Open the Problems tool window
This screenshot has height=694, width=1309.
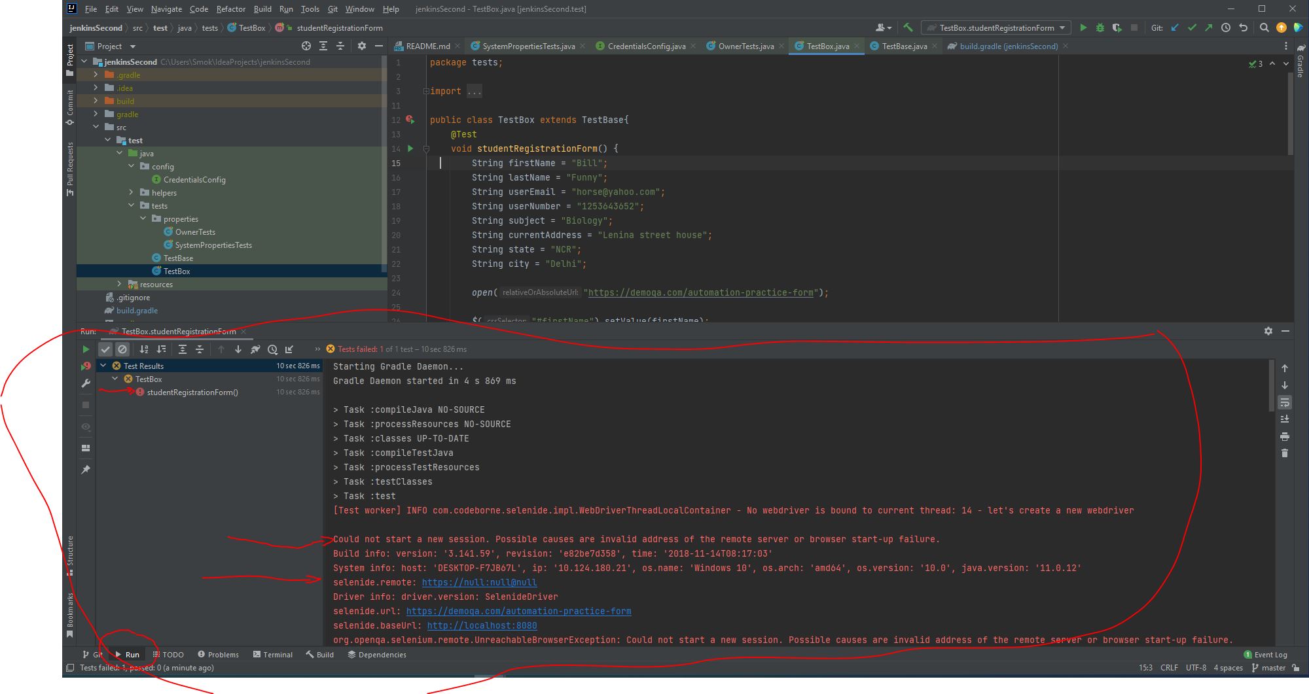(x=218, y=654)
